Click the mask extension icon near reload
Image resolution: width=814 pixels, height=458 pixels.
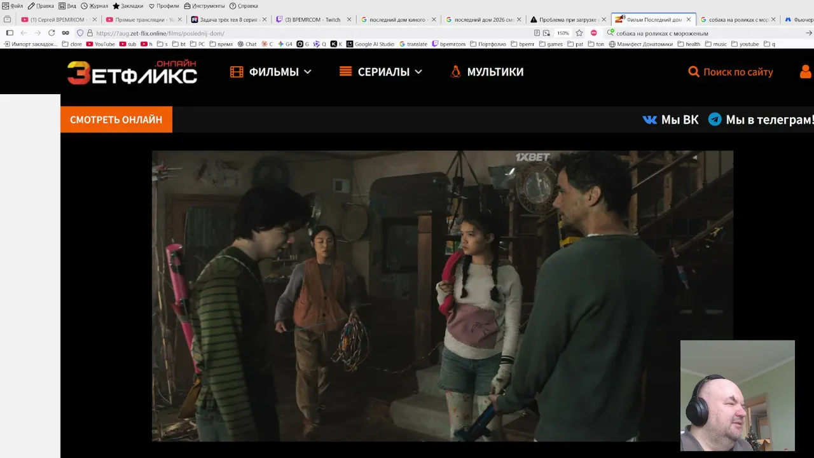pos(65,33)
